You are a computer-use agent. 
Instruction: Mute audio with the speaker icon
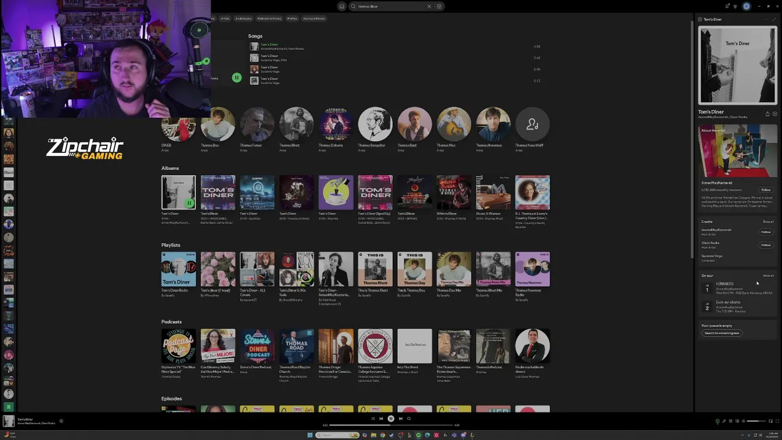(x=744, y=421)
